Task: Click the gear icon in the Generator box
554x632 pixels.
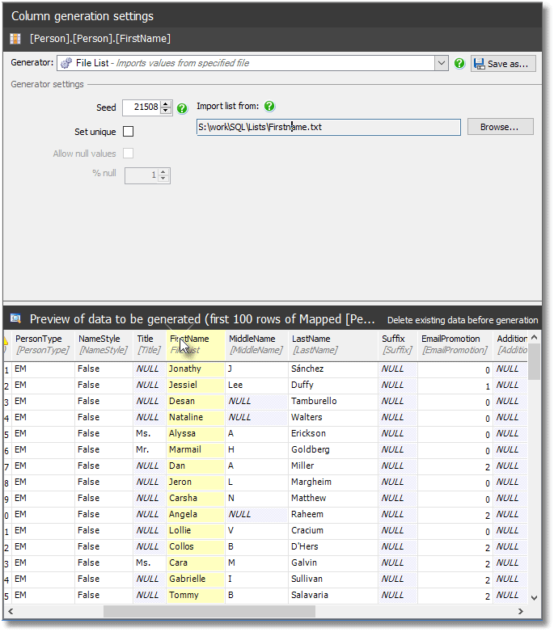Action: coord(66,63)
